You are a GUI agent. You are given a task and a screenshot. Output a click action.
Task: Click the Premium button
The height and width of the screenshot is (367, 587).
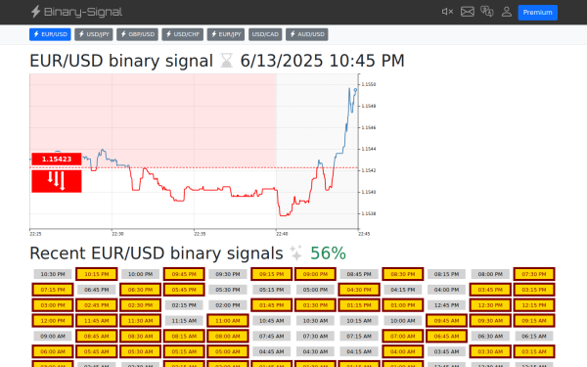[537, 13]
